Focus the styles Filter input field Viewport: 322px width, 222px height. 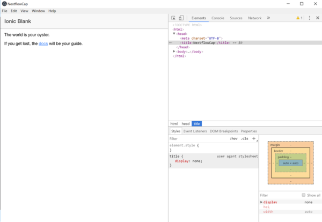[x=198, y=139]
